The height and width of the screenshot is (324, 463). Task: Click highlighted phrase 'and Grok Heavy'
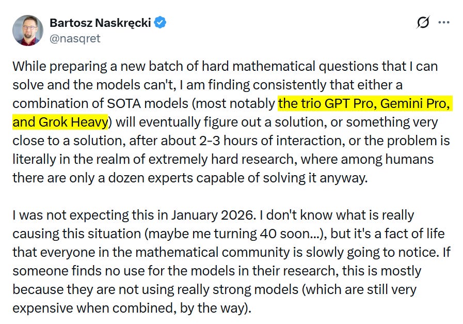coord(60,122)
